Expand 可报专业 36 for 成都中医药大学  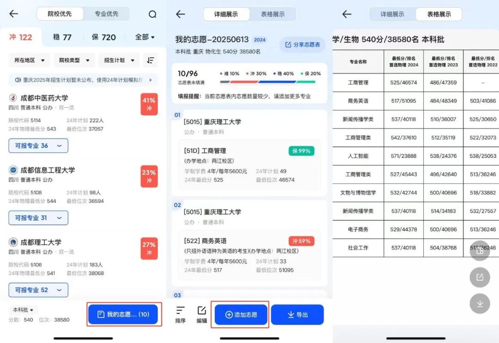[x=38, y=146]
